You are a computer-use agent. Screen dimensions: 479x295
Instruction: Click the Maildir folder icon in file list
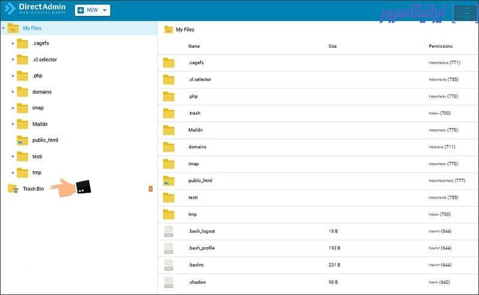coord(169,130)
